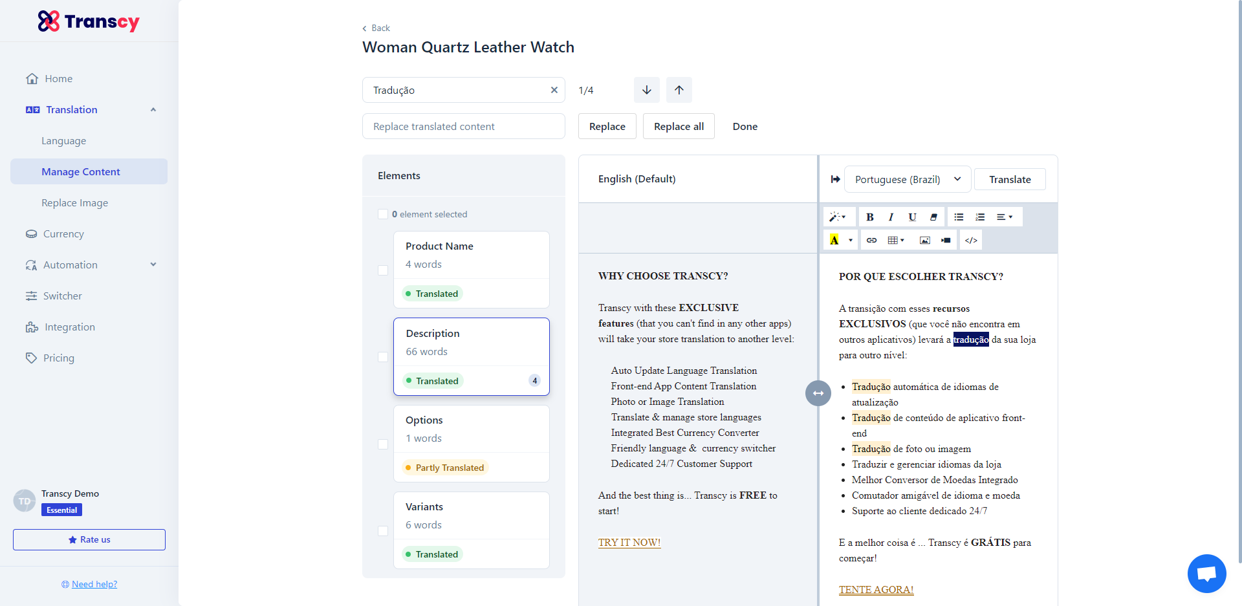Check the Variants element checkbox
The image size is (1242, 606).
pyautogui.click(x=383, y=531)
